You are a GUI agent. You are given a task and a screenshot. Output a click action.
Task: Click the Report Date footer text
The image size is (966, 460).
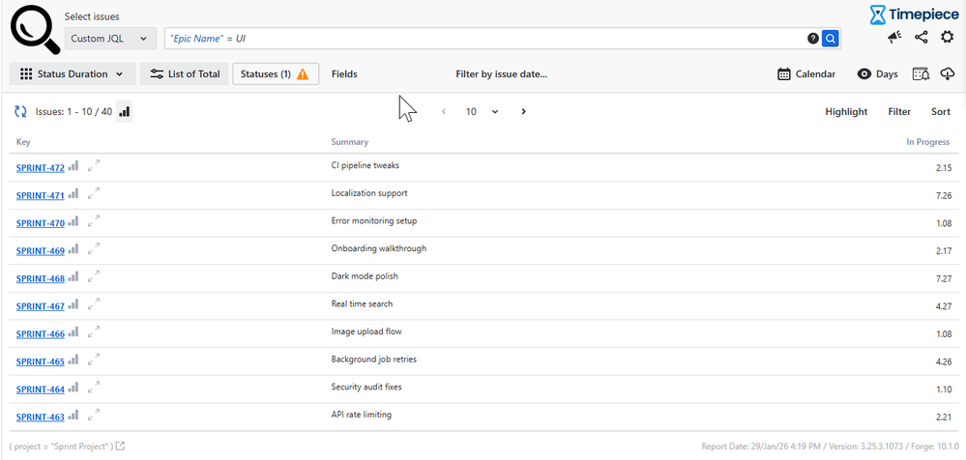831,446
